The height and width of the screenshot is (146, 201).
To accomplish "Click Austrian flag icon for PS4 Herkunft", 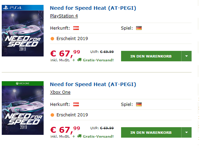I will [76, 28].
